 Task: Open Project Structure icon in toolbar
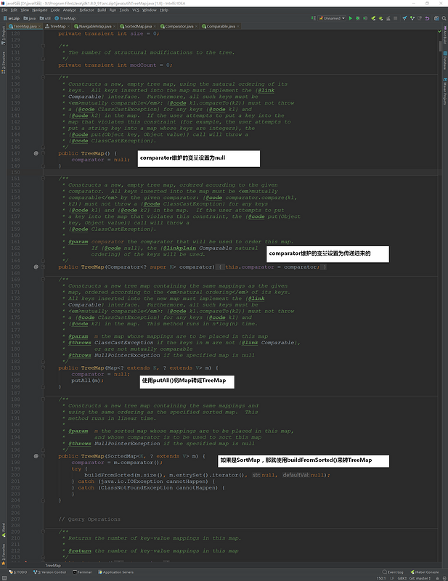click(x=436, y=18)
